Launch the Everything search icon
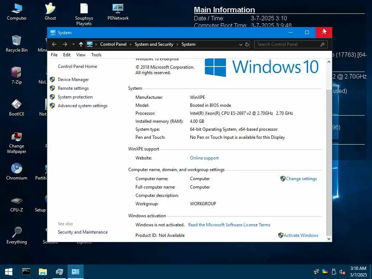The image size is (372, 279). point(17,235)
